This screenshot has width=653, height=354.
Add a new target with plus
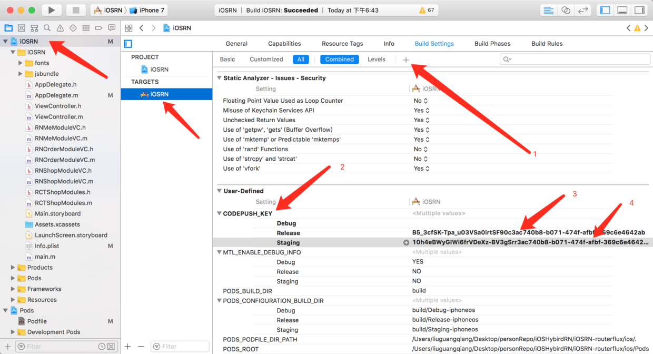tap(127, 346)
